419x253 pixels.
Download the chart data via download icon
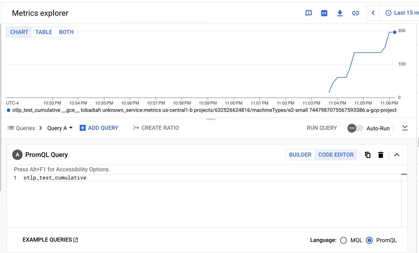(x=340, y=13)
